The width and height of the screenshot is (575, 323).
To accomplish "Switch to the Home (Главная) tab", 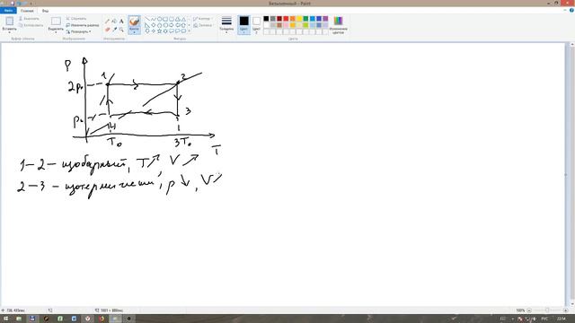I will click(27, 11).
